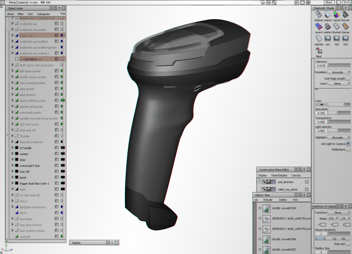Adjust the Specularity slider
This screenshot has height=254, width=352.
[339, 113]
